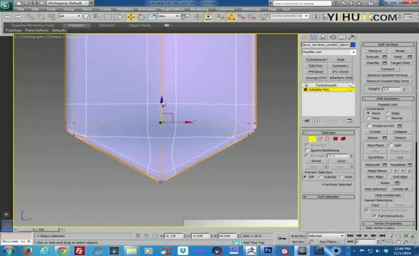Viewport: 419px width, 256px height.
Task: Select the Move transform tool
Action: pos(131,17)
